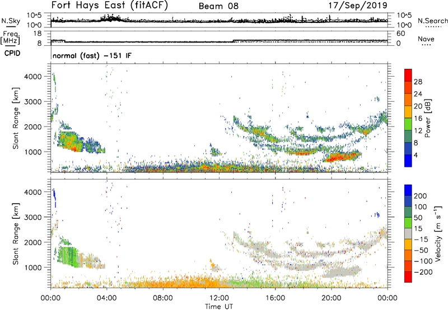
Task: Click the red top of power colorbar
Action: tap(408, 75)
